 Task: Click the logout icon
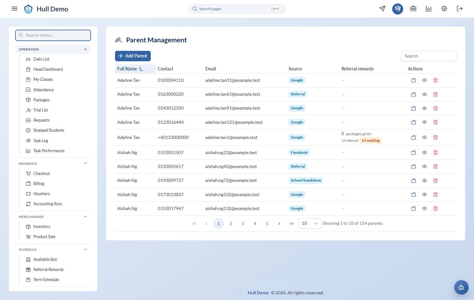coord(460,9)
